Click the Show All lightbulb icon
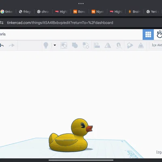This screenshot has height=162, width=162. coord(46,45)
